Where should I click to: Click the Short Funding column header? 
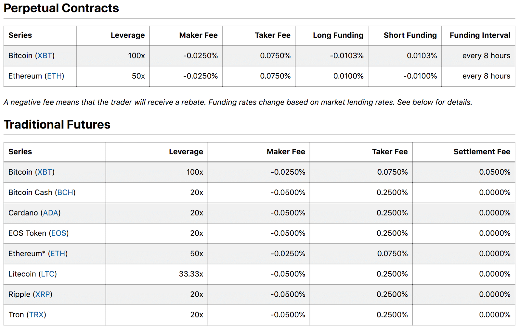click(410, 35)
